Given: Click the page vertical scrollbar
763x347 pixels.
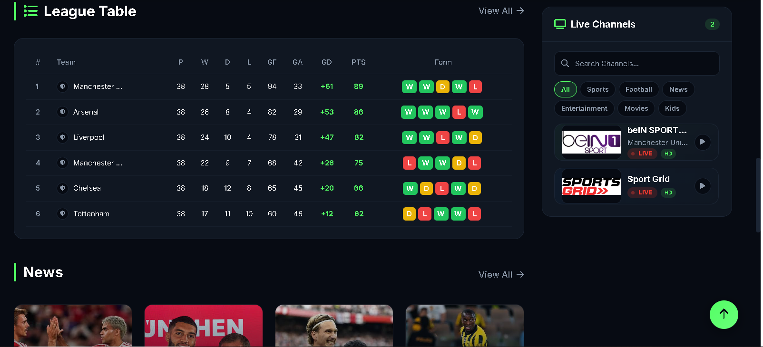Looking at the screenshot, I should click(x=758, y=195).
